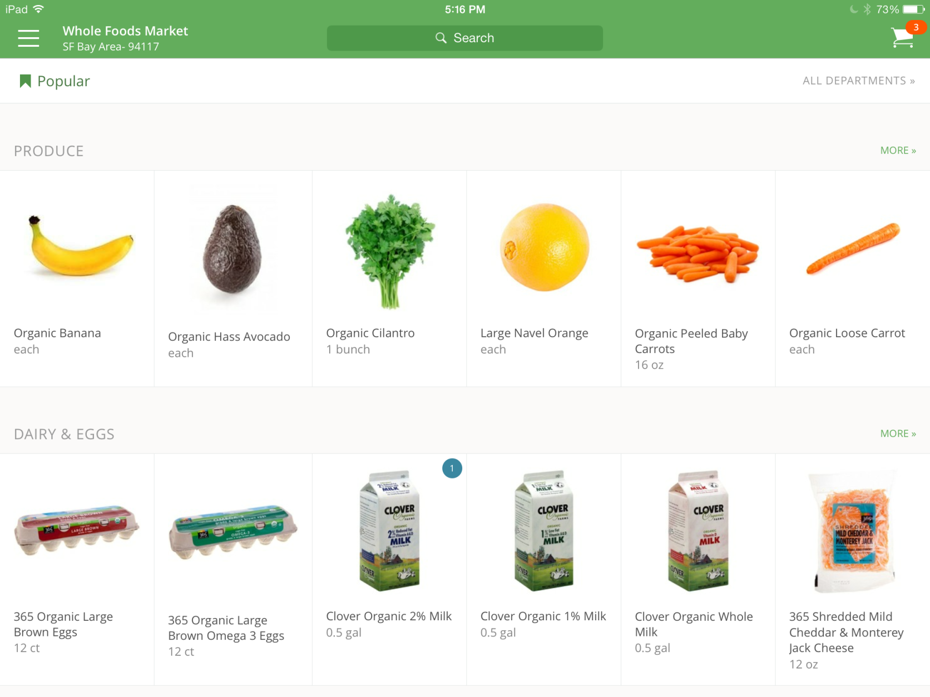Expand more Produce items
Viewport: 930px width, 697px height.
(x=898, y=151)
